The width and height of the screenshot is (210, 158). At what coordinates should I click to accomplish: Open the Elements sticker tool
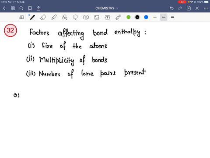(86, 17)
